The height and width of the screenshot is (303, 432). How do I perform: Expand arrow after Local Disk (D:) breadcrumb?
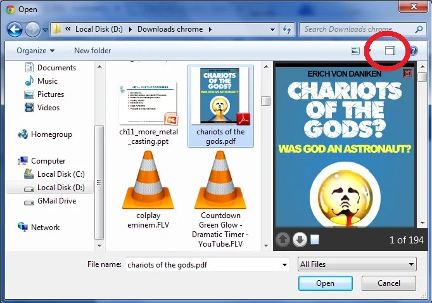pos(130,29)
